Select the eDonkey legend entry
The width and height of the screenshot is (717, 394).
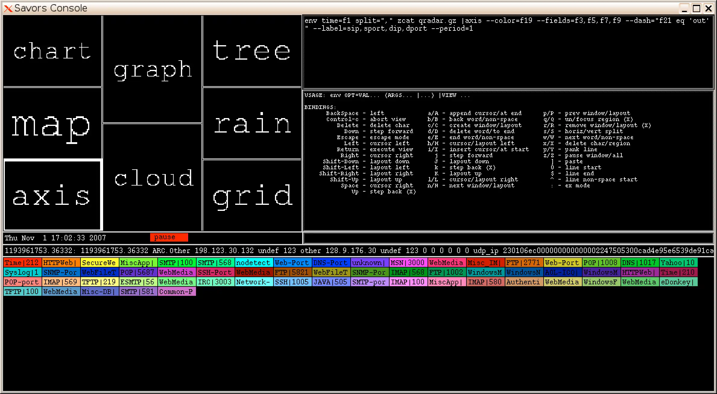[x=678, y=282]
